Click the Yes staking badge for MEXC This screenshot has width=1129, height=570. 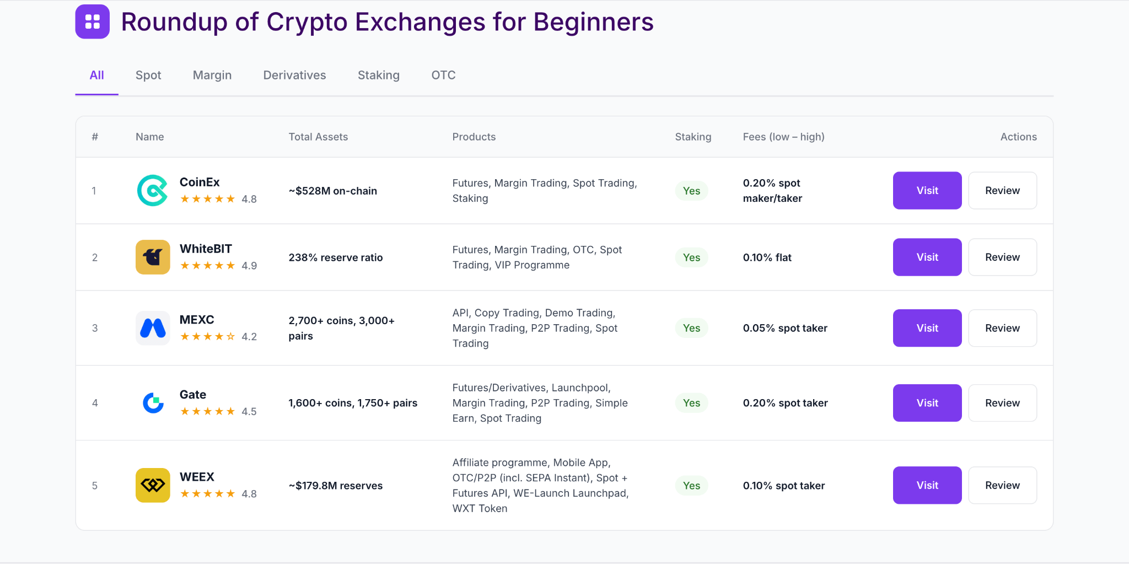point(691,328)
